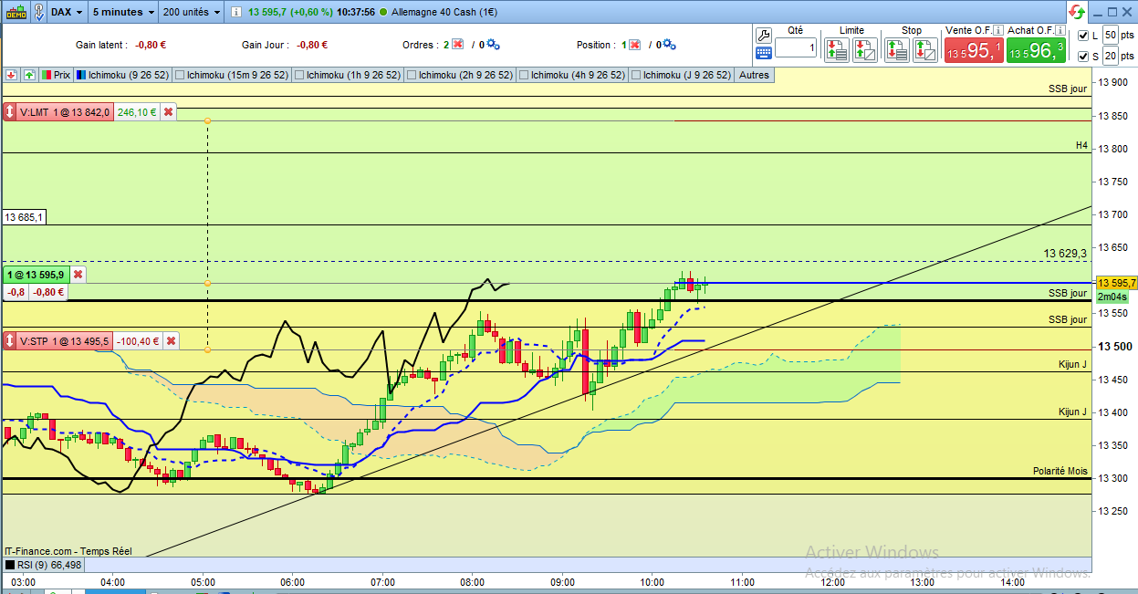Viewport: 1138px width, 594px height.
Task: Click the orange order marker on the LMT line
Action: (x=207, y=120)
